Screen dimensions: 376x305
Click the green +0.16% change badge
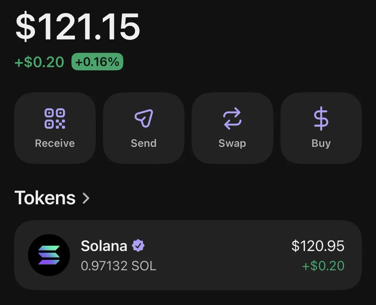click(97, 62)
